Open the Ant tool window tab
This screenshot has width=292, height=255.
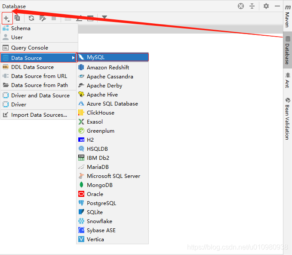288,80
